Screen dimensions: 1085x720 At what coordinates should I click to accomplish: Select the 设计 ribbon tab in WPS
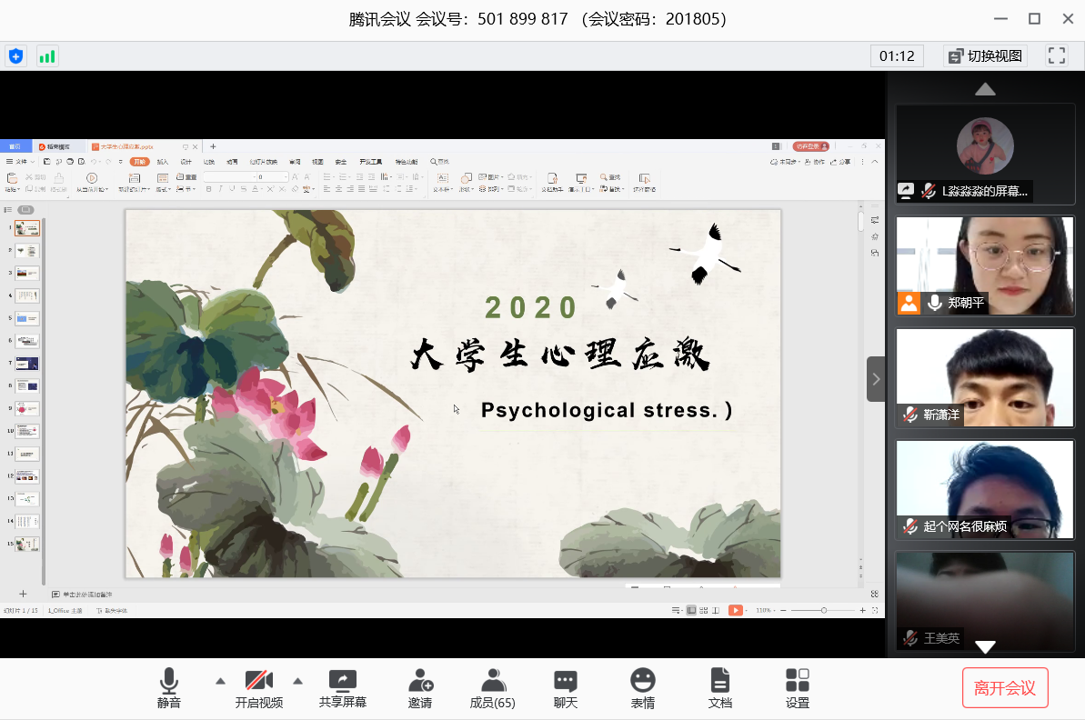tap(186, 162)
